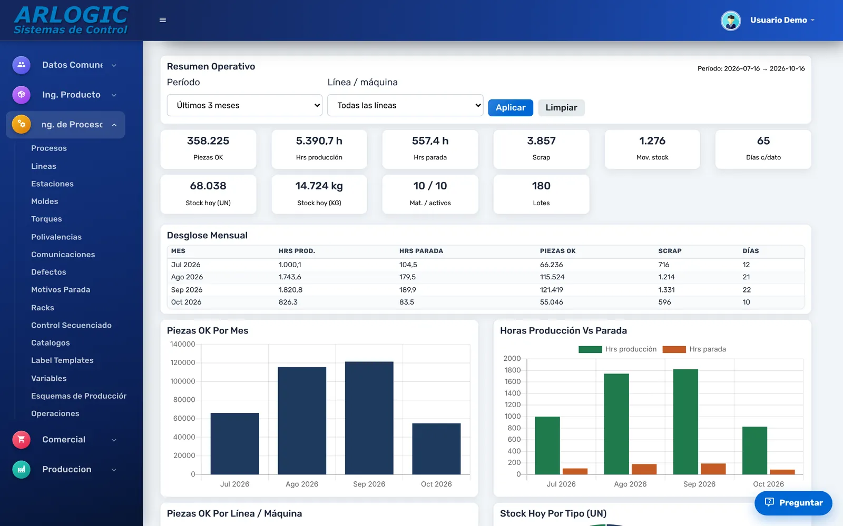Expand the Produccion menu chevron
The image size is (843, 526).
(x=114, y=470)
